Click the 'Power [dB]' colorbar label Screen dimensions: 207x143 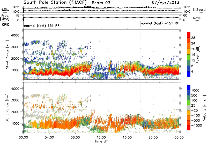click(198, 54)
